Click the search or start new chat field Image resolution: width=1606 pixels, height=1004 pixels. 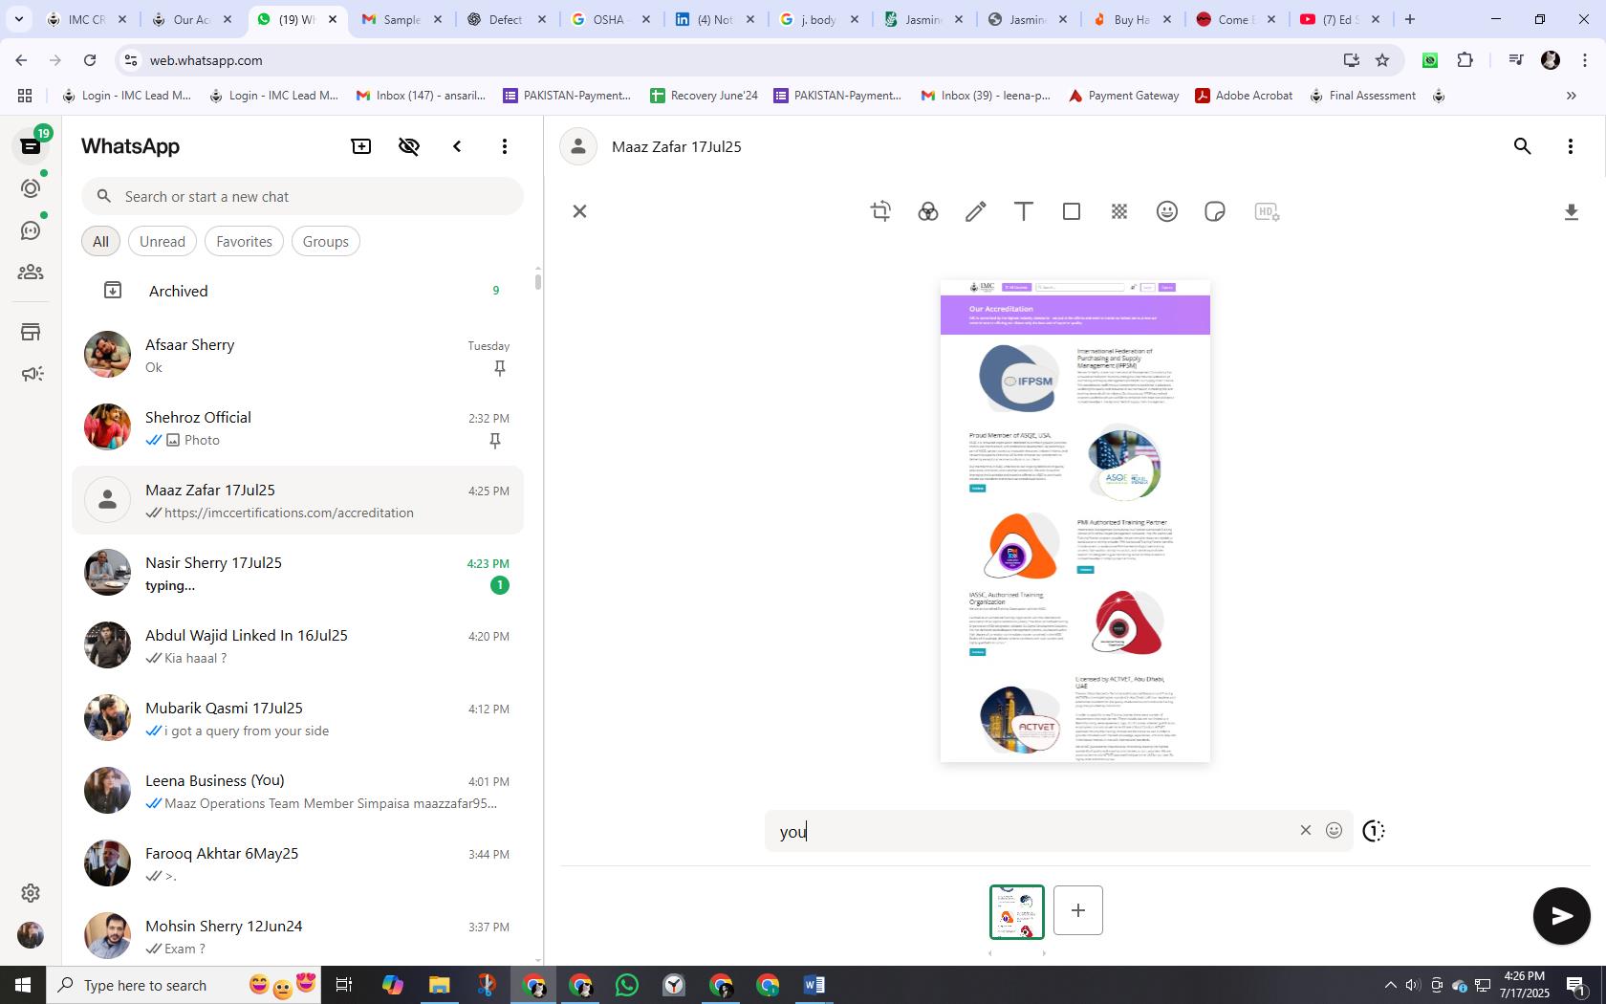[x=302, y=196]
